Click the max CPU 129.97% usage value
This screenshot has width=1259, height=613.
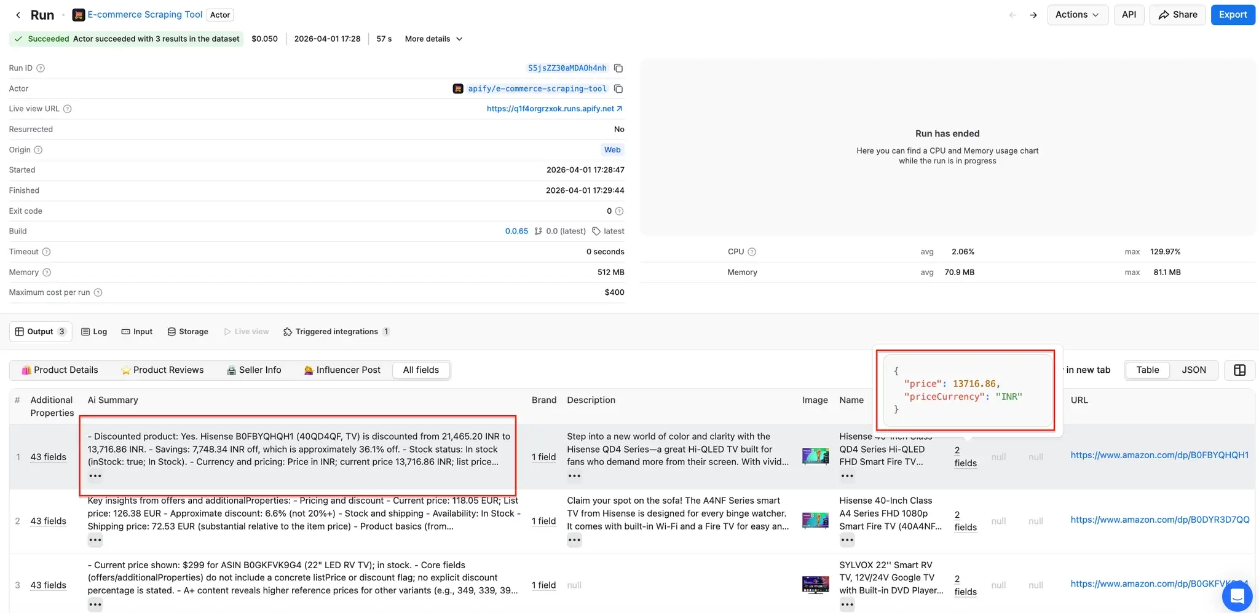point(1164,251)
